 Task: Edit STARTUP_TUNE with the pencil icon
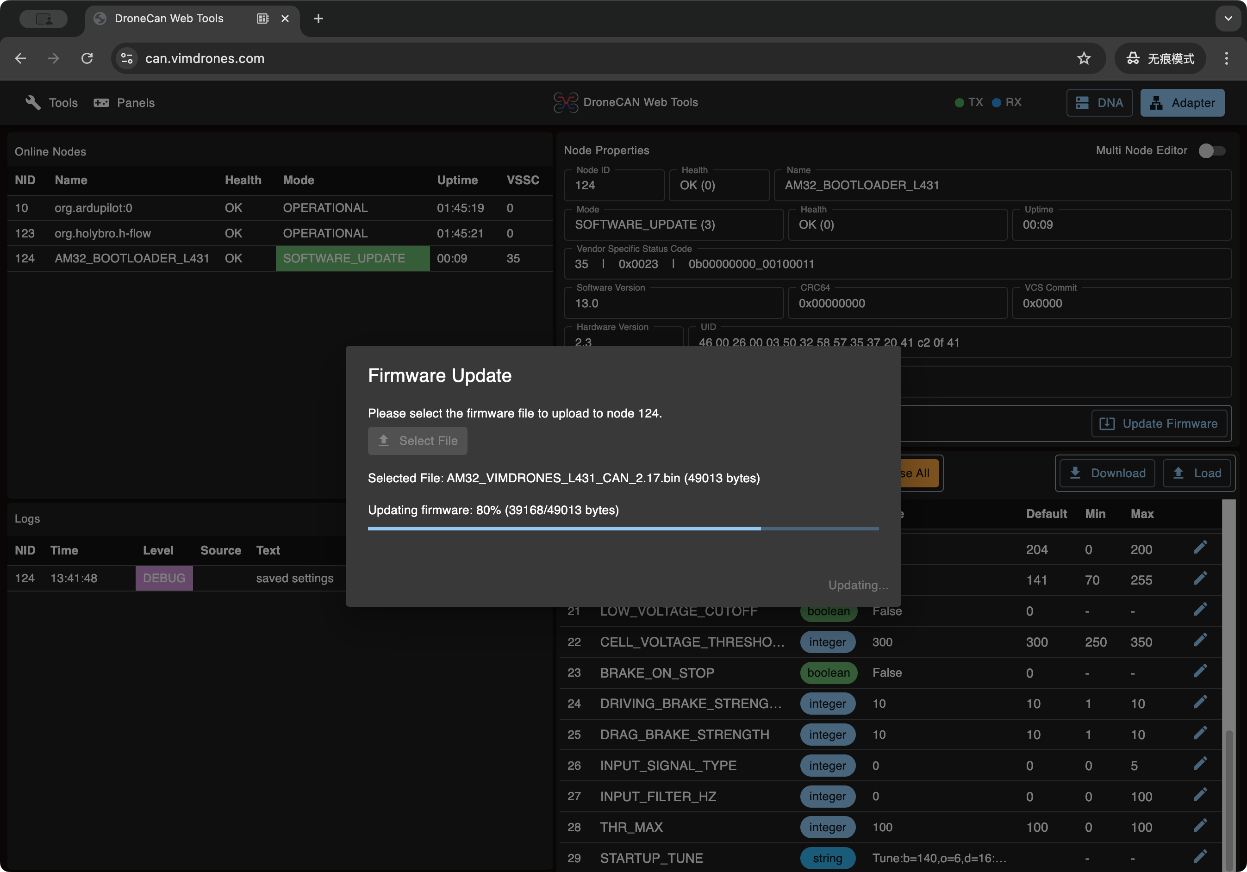point(1201,858)
